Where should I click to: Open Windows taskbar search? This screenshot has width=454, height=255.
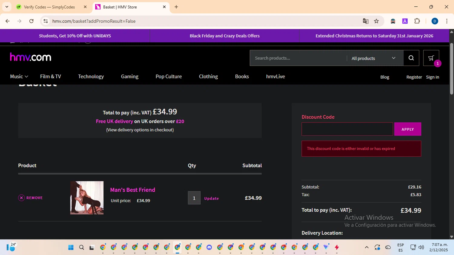[81, 247]
